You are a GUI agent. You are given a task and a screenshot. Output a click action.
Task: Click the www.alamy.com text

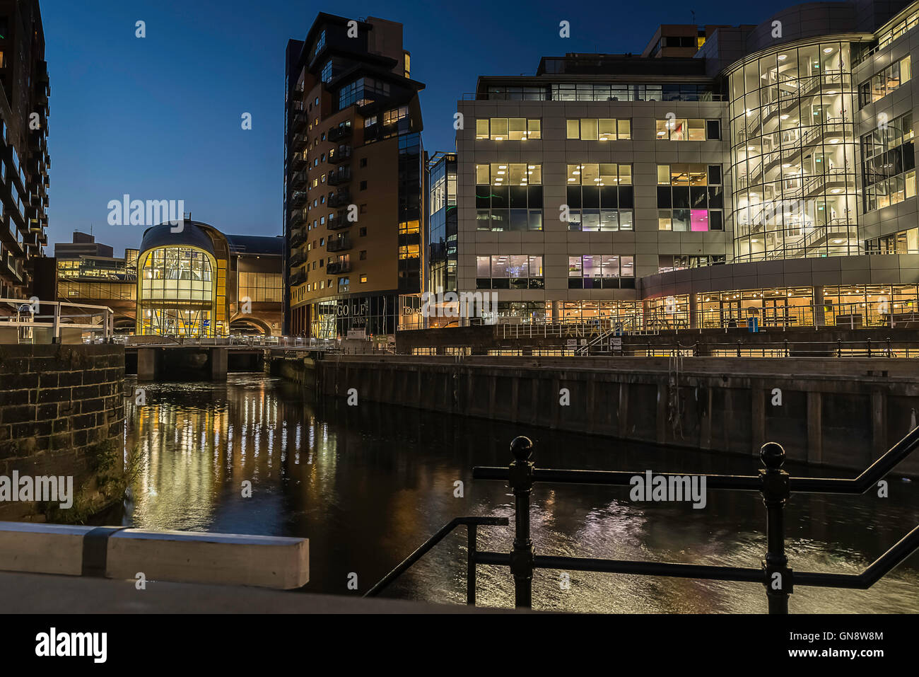(x=838, y=655)
